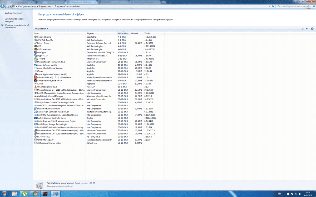Viewport: 316px width, 197px height.
Task: Select the Skype 7.14 list icon
Action: point(36,56)
